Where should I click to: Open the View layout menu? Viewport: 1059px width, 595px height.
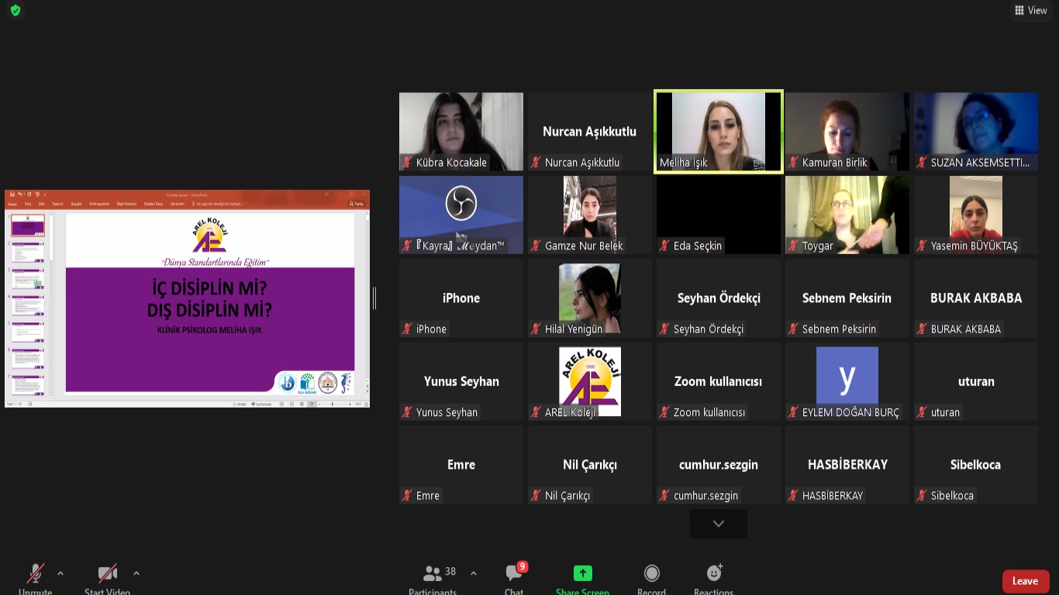(x=1030, y=10)
